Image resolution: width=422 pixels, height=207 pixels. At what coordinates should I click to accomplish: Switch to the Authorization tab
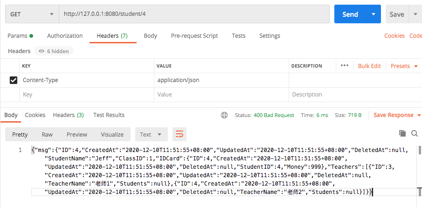point(65,36)
